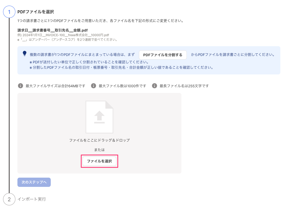Click text からPDFファイルを請求書ごとに分割してください

pyautogui.click(x=233, y=55)
